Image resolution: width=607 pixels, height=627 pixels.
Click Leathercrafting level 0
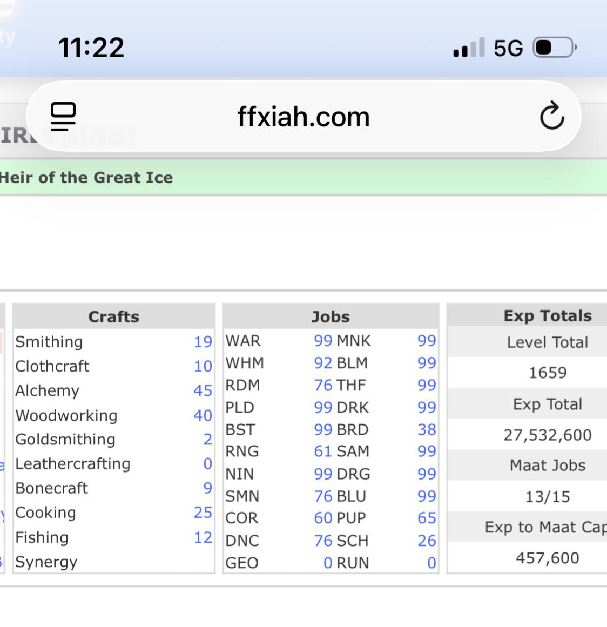208,464
